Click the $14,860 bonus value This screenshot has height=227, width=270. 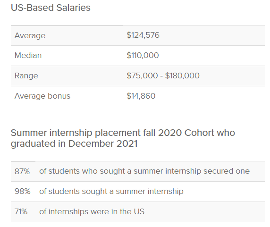click(x=141, y=96)
